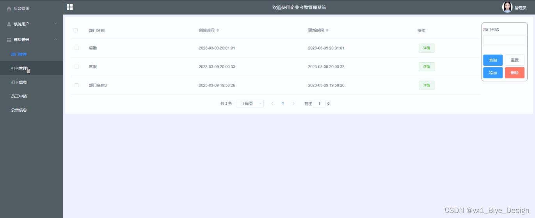Click the home icon beside 后台首页

9,9
